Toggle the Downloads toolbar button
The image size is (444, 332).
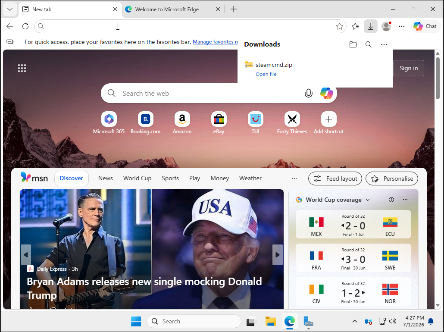pos(370,26)
